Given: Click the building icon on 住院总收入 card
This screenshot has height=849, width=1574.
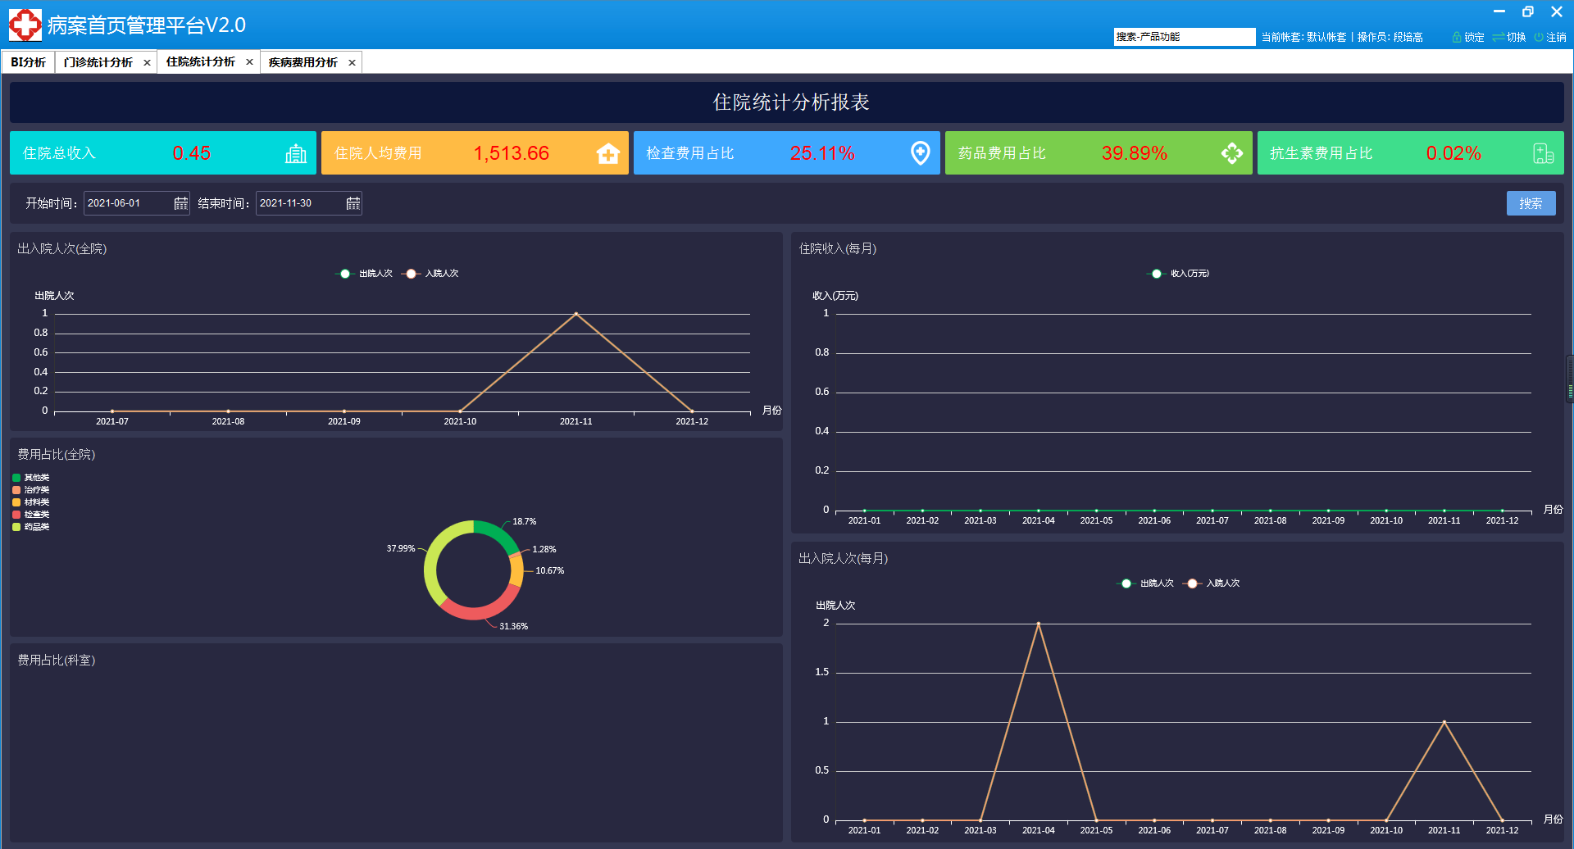Looking at the screenshot, I should tap(295, 153).
